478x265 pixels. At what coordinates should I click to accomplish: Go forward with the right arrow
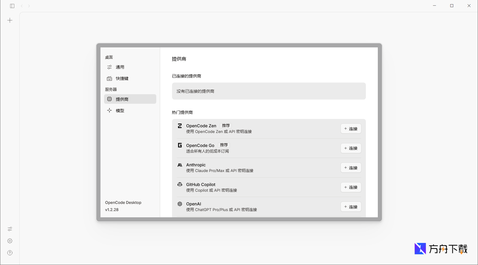29,6
